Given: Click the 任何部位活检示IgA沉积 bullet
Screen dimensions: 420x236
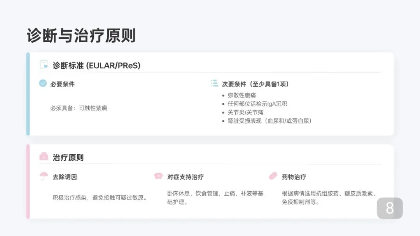Looking at the screenshot, I should [x=257, y=104].
